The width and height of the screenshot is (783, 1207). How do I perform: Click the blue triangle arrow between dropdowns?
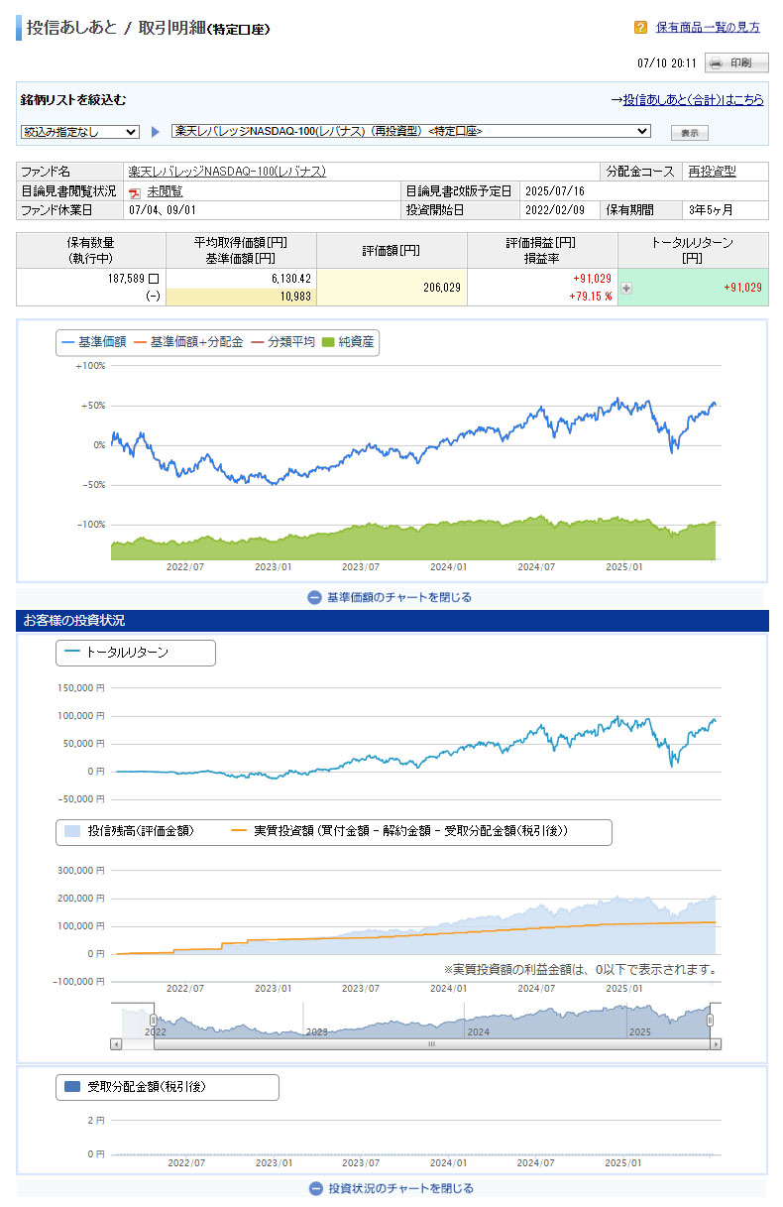coord(156,132)
